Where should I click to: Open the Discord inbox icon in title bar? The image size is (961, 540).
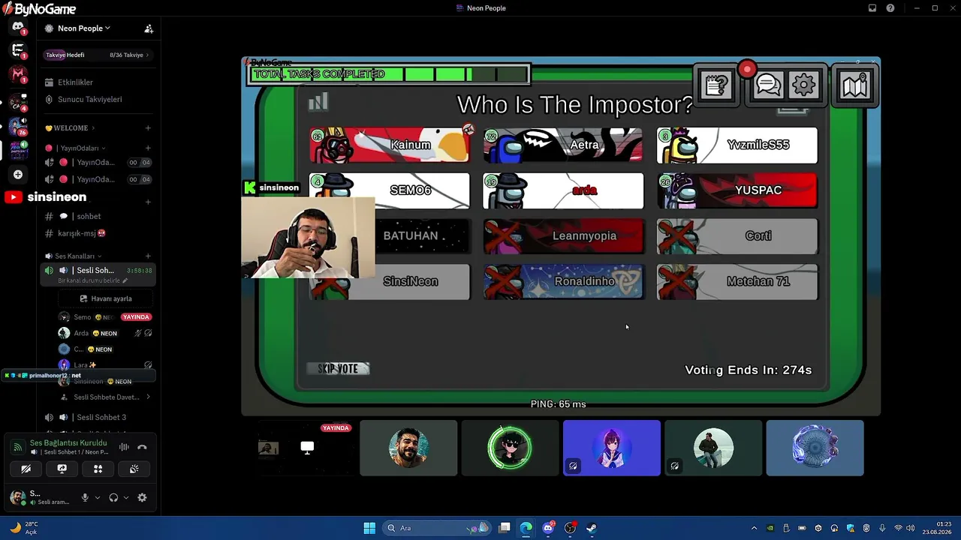872,8
